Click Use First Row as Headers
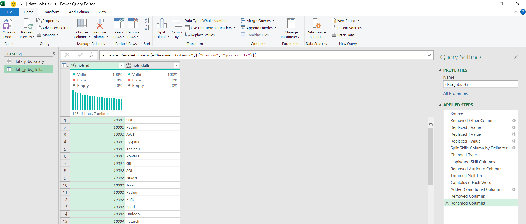 click(210, 28)
